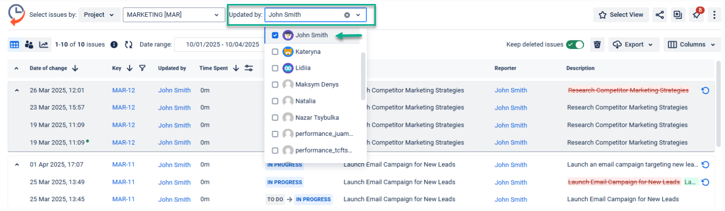Open the Export button menu
725x211 pixels.
(633, 44)
